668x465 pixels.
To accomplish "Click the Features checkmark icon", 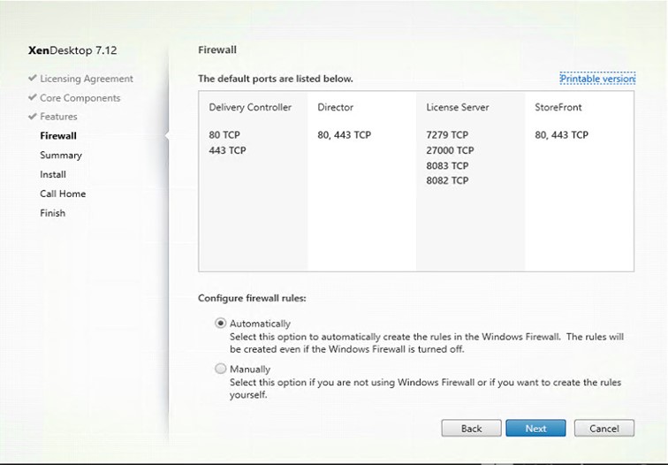I will 33,116.
